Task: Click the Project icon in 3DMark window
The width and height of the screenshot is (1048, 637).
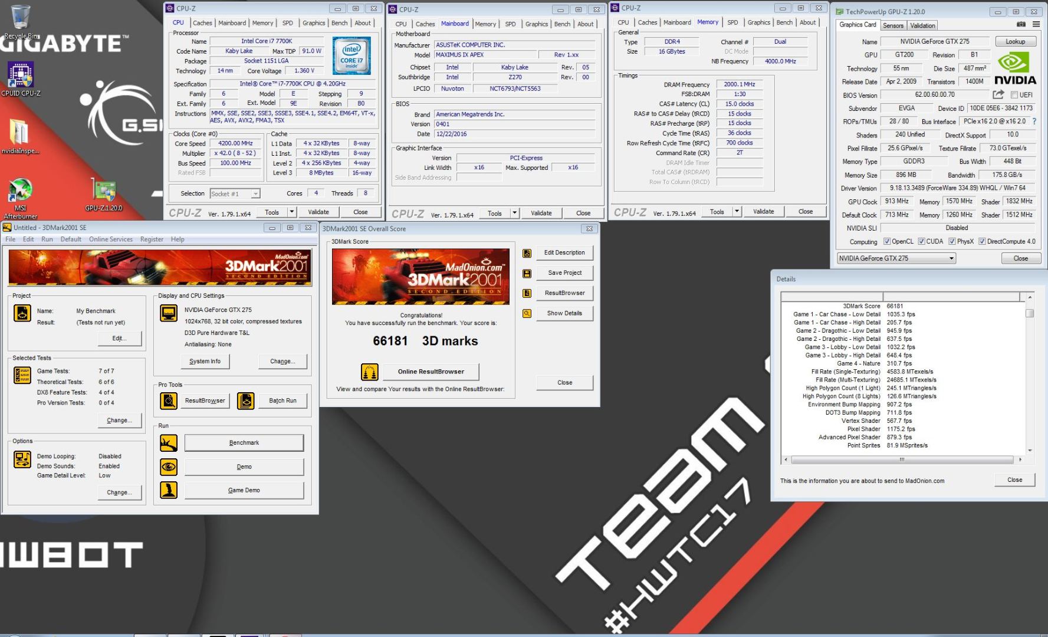Action: [x=22, y=313]
